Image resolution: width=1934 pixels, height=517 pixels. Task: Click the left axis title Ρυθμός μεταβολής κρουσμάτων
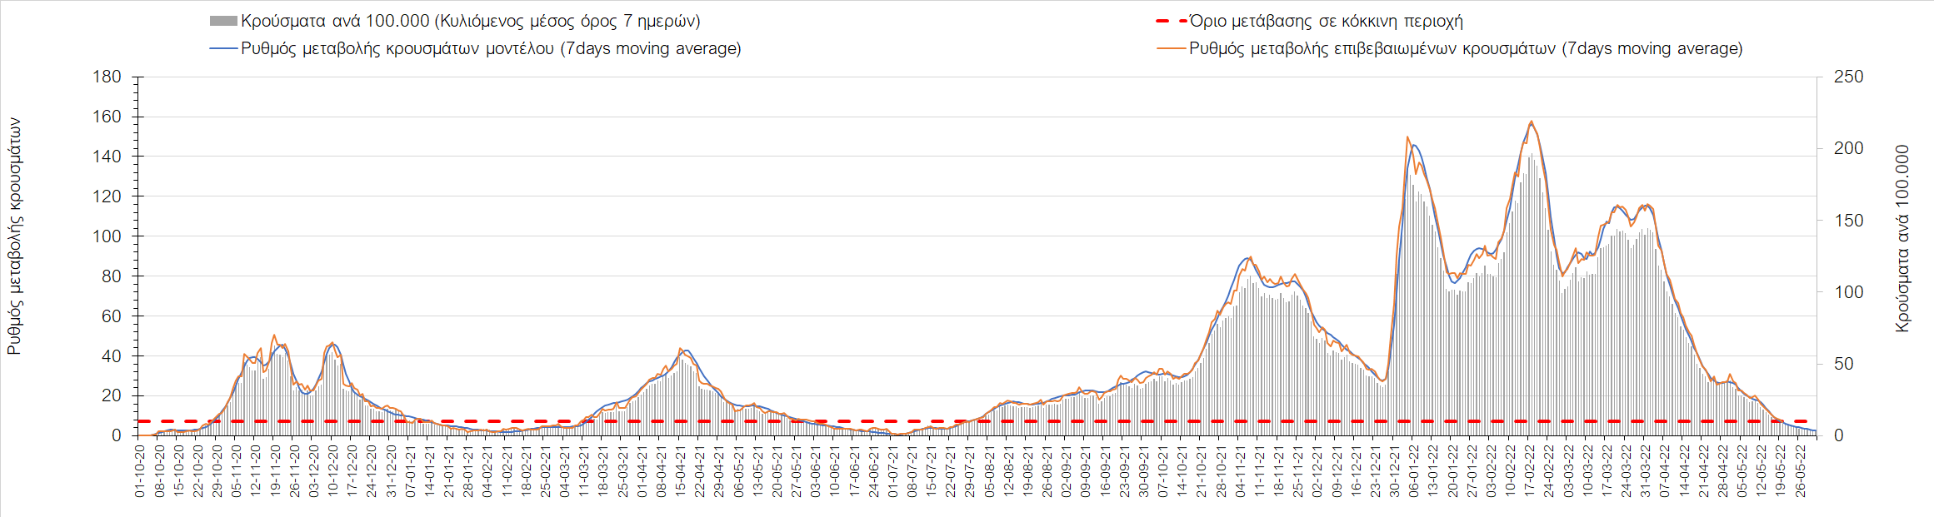(14, 236)
